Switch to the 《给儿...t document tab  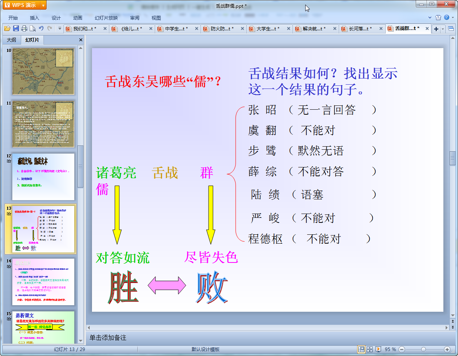pyautogui.click(x=131, y=28)
